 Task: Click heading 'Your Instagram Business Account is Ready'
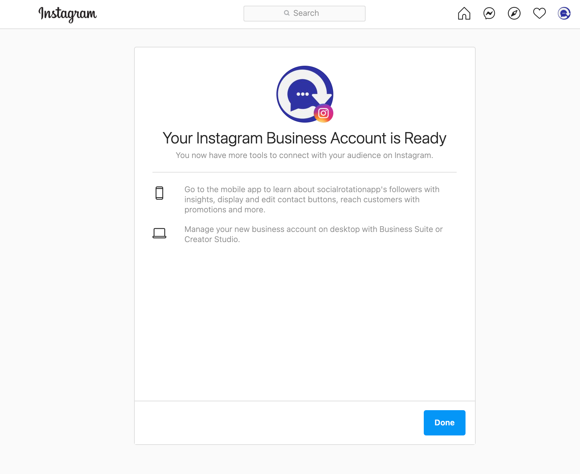point(304,138)
